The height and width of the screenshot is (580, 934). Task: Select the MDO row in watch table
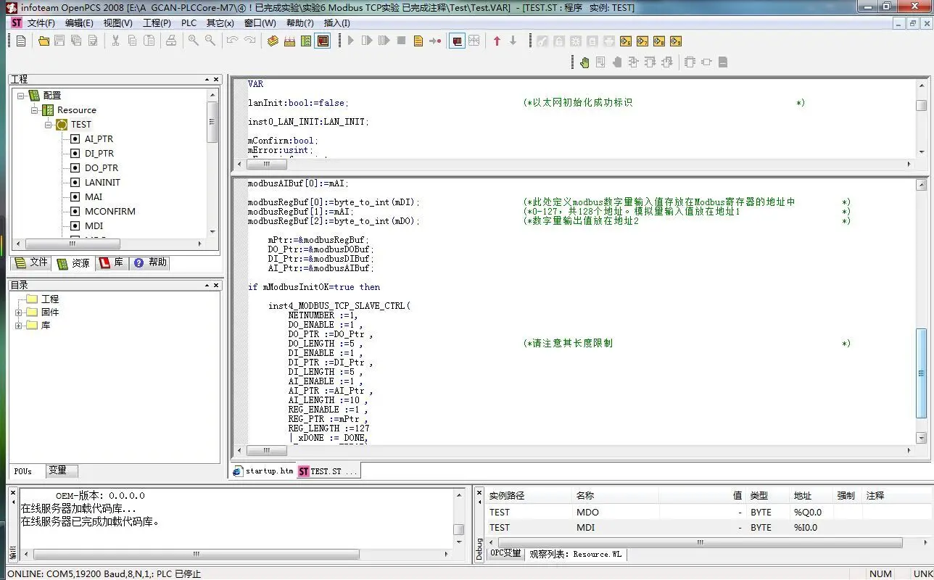point(696,513)
